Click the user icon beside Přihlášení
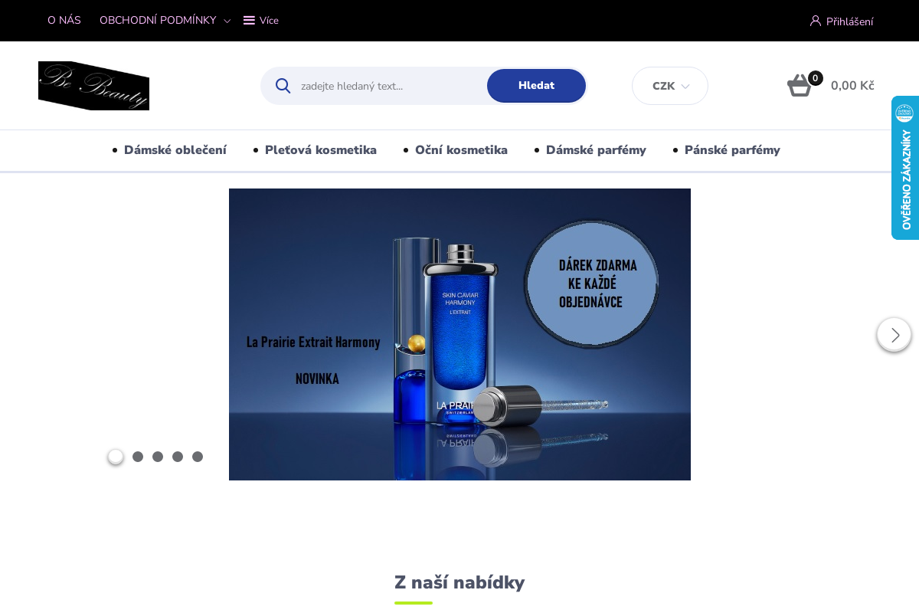Screen dimensions: 919x613 tap(816, 21)
